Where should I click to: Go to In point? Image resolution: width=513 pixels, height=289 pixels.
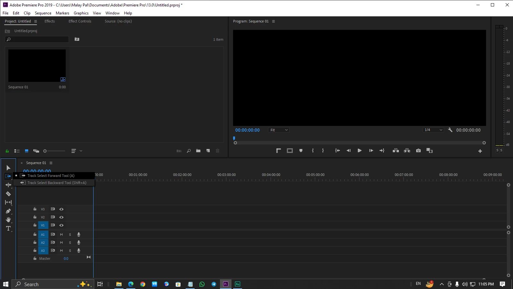(x=337, y=151)
